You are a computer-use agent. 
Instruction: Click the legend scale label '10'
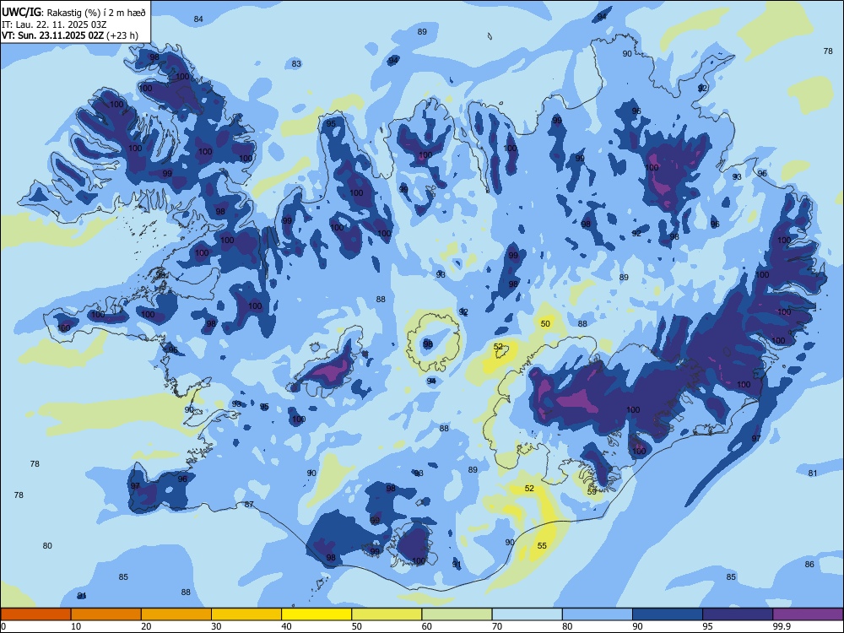[x=76, y=626]
